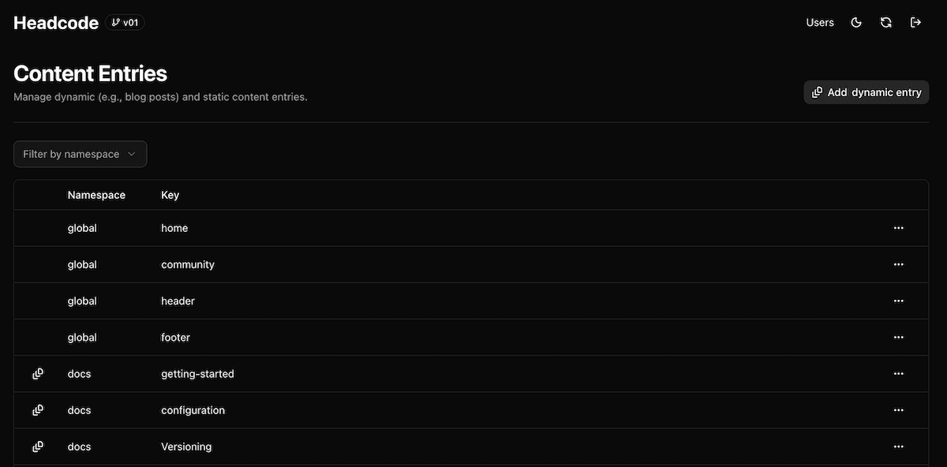Open actions menu for configuration entry
Viewport: 947px width, 467px height.
coord(898,410)
